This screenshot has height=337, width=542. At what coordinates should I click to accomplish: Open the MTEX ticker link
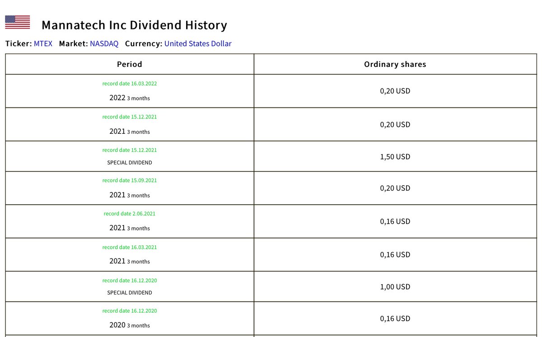click(43, 44)
